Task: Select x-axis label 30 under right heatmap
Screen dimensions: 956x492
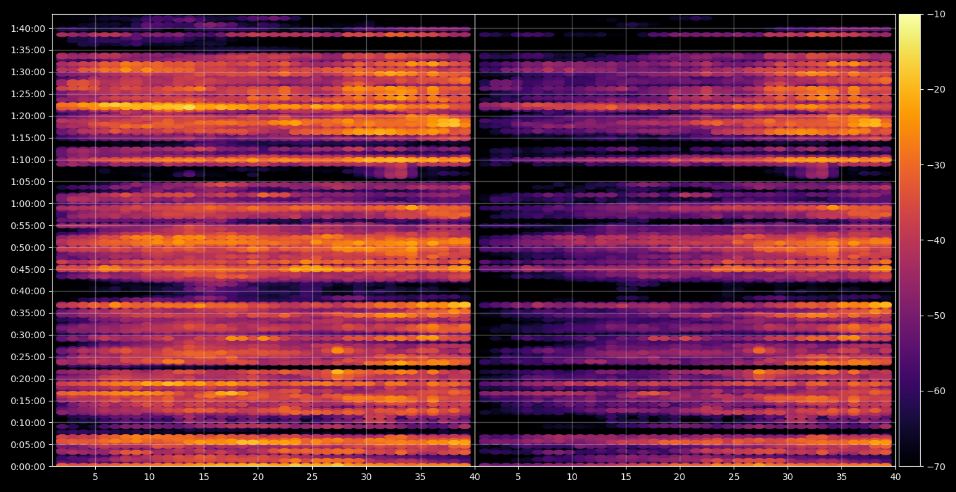Action: [788, 477]
